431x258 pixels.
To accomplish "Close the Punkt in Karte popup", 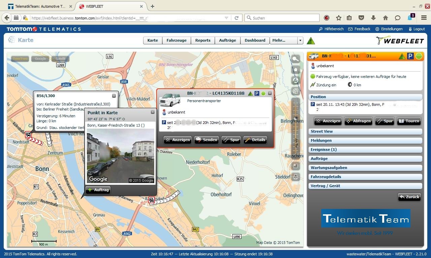I will coord(153,112).
